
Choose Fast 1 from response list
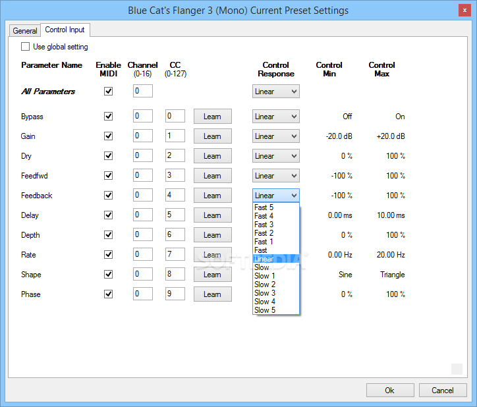(276, 242)
